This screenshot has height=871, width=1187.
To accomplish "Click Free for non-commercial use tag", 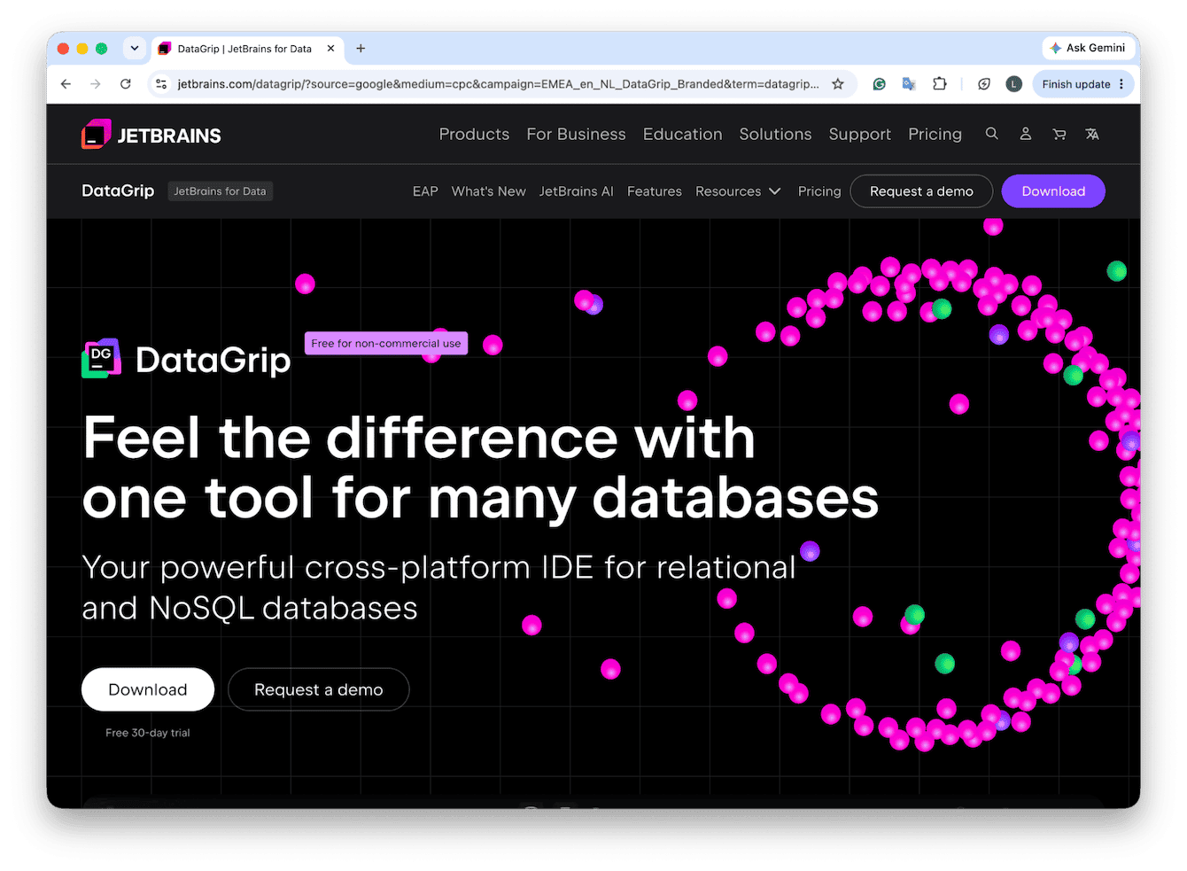I will click(x=386, y=343).
